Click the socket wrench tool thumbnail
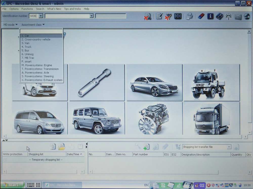 [x=97, y=82]
